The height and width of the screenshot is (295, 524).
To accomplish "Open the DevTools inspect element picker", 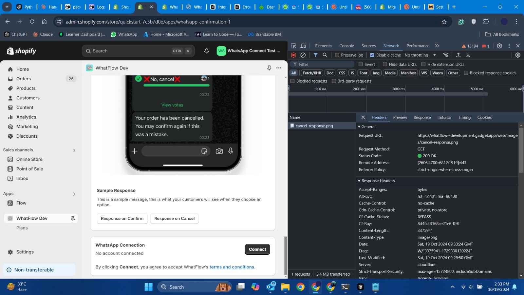I will [293, 46].
